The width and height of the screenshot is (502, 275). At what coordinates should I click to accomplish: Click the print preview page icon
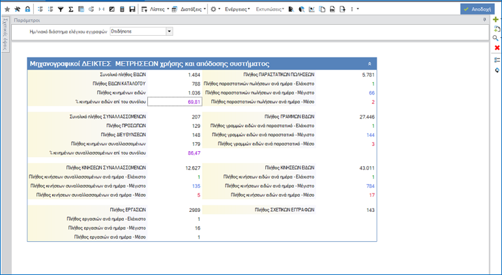point(291,9)
